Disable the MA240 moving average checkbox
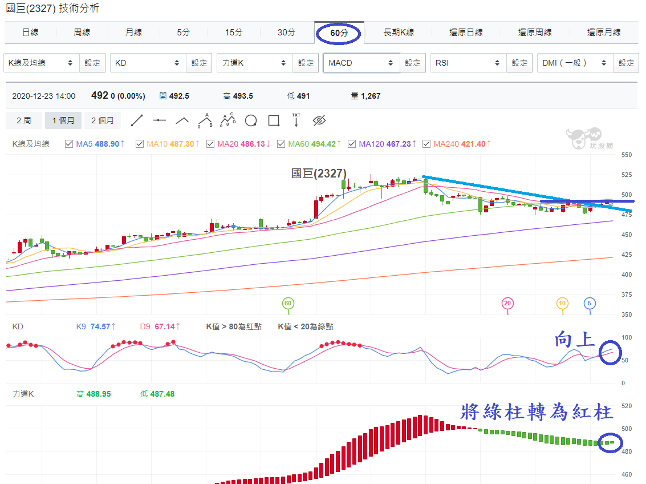Screen dimensions: 646x484 click(x=426, y=144)
